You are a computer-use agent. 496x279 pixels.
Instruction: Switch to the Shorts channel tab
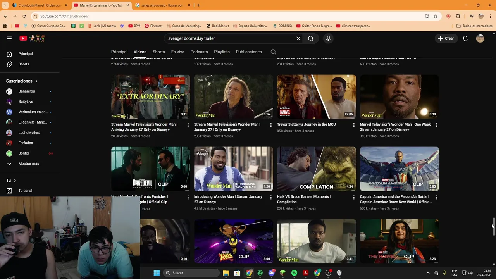[x=158, y=52]
